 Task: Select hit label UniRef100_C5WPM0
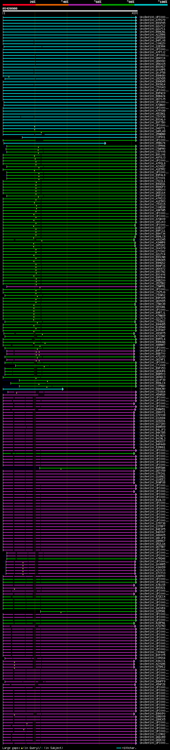pos(152,149)
